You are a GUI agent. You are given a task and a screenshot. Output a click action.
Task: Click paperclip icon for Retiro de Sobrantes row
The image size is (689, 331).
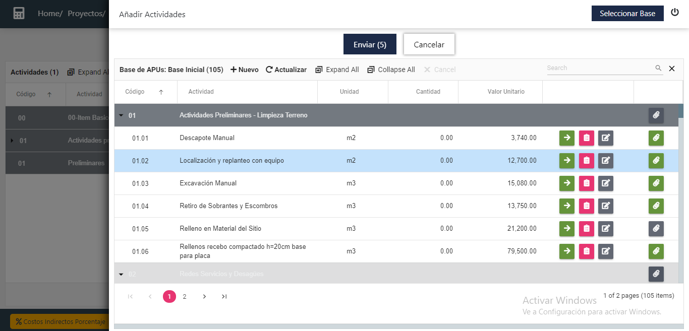pos(656,206)
